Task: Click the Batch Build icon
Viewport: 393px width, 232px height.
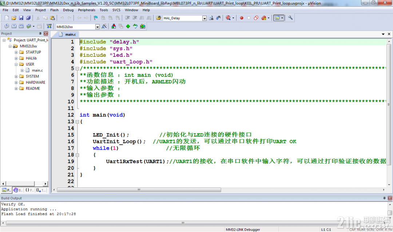Action: click(x=29, y=26)
